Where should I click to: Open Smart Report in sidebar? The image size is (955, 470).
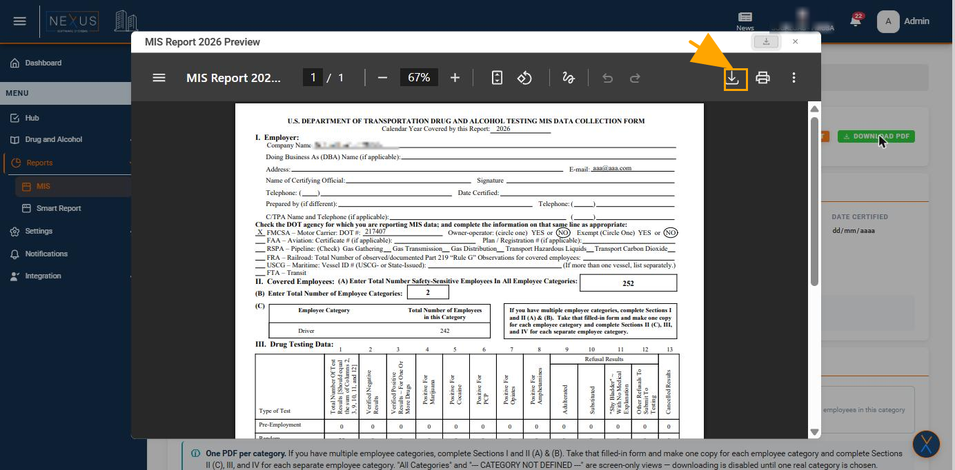[x=59, y=208]
